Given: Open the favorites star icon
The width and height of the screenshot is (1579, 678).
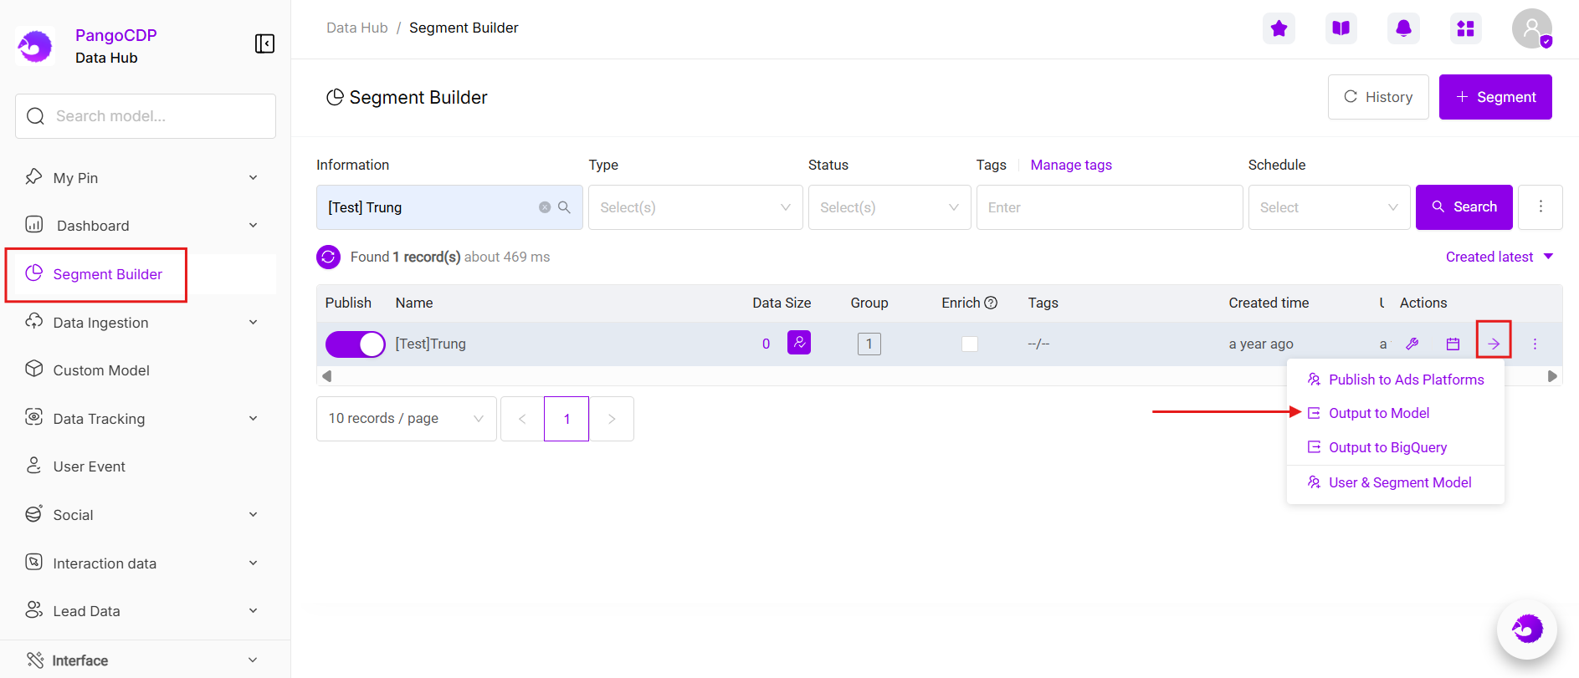Looking at the screenshot, I should pyautogui.click(x=1279, y=28).
